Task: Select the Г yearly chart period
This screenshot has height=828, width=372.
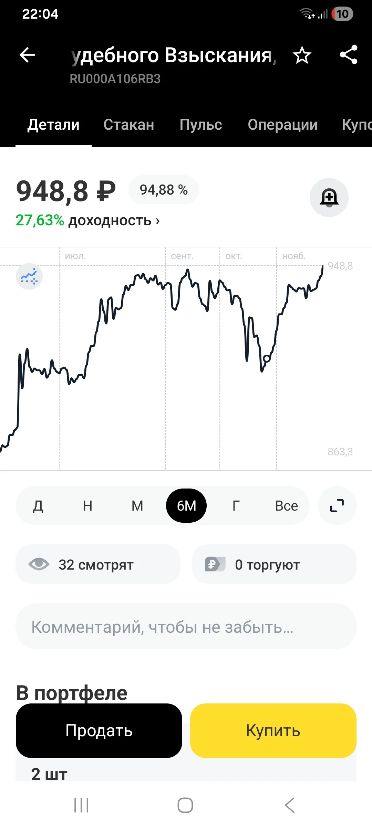Action: (x=236, y=506)
